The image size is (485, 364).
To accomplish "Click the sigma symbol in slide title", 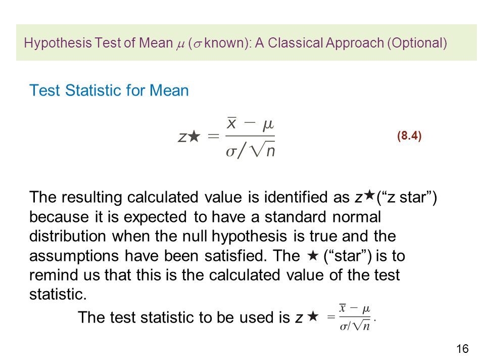I will 198,44.
